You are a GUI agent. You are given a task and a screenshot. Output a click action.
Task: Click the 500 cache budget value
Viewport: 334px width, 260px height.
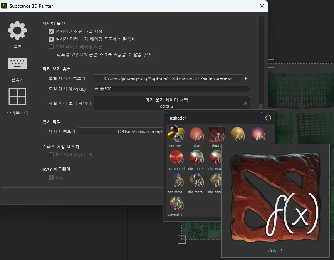(108, 89)
